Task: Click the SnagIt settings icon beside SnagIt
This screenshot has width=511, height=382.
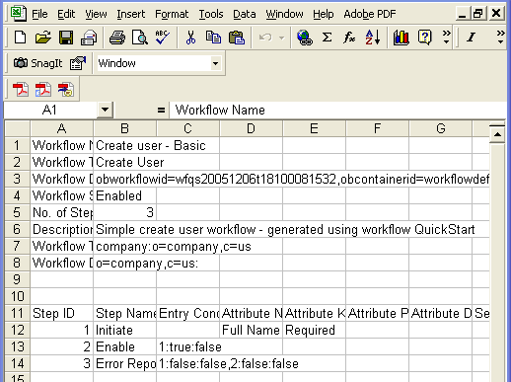Action: pos(78,63)
